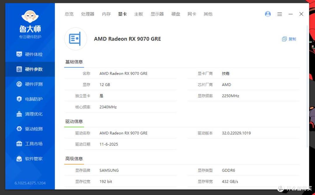Open 硬件体检 in the sidebar
The image size is (315, 195).
(30, 54)
